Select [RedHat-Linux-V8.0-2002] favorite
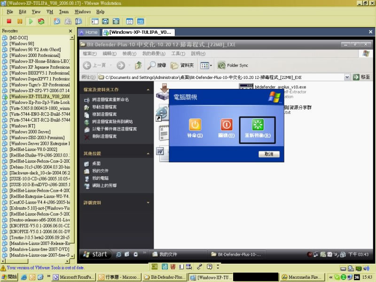Screen dimensions: 376x282 pos(33,149)
